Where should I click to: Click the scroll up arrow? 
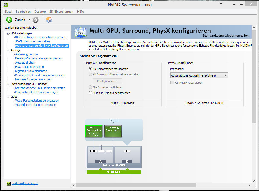point(254,28)
